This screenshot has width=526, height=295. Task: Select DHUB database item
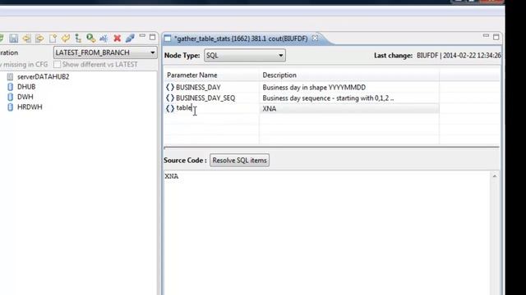point(26,87)
